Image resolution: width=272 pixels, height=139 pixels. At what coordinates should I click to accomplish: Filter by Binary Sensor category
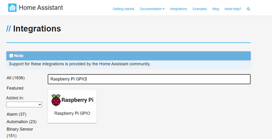click(20, 132)
